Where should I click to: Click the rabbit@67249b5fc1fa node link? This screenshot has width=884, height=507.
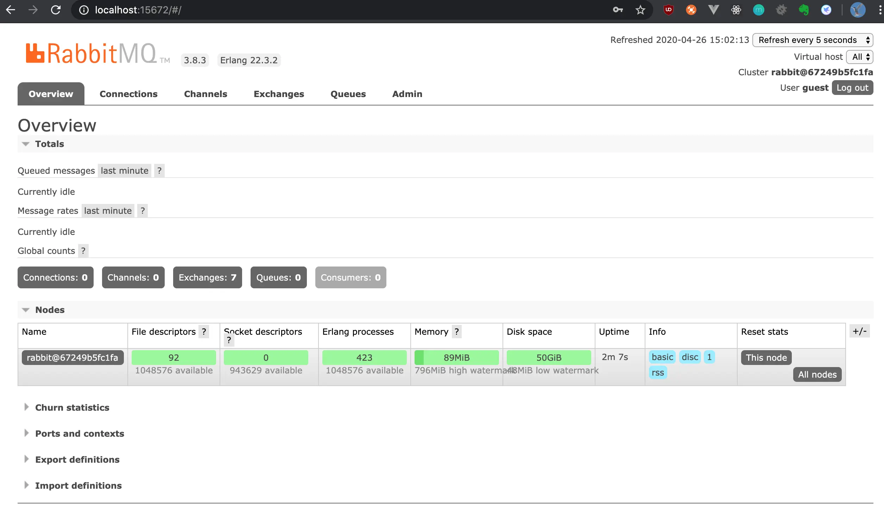(x=72, y=358)
